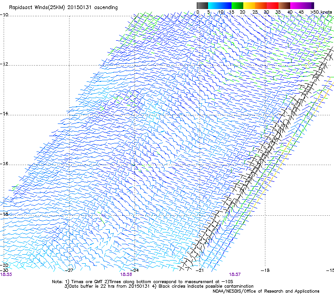Click the purple '18:57' time label
Image resolution: width=334 pixels, height=294 pixels.
235,275
